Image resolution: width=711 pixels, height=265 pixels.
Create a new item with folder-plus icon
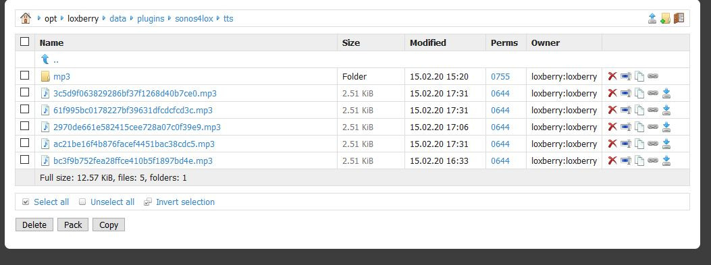coord(665,19)
